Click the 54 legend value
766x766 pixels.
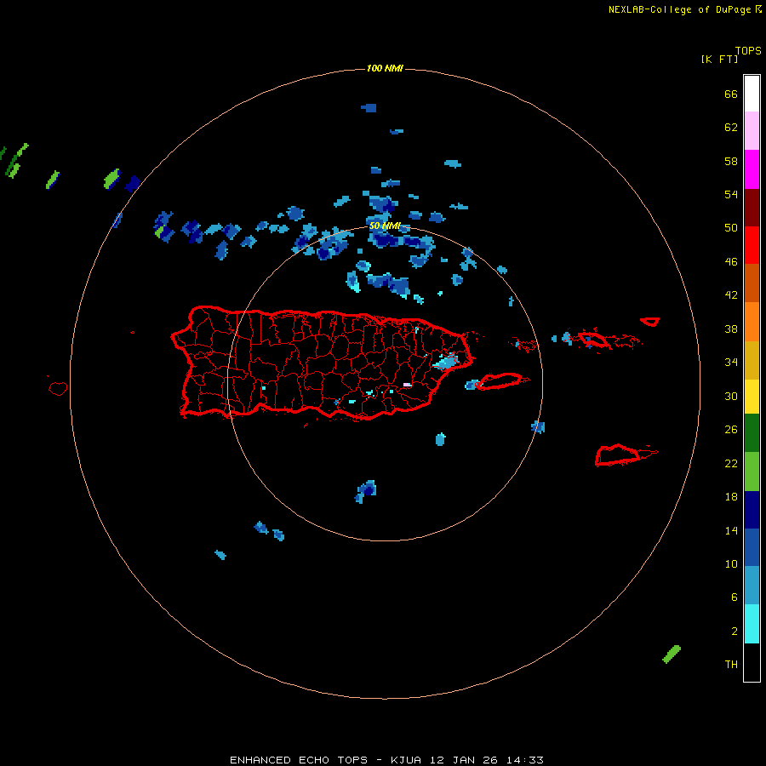[x=731, y=194]
